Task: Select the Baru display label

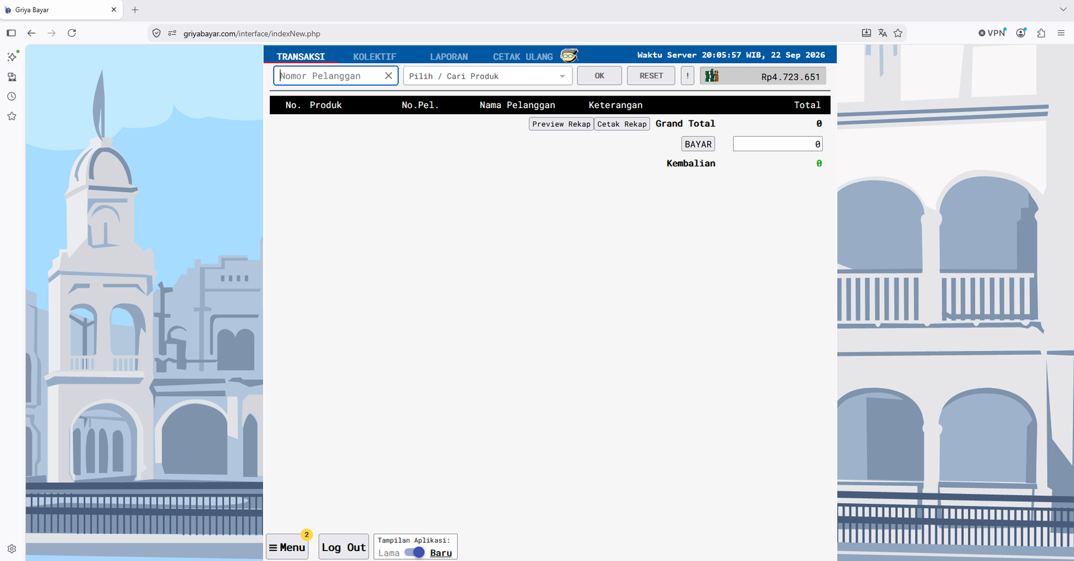Action: pos(441,553)
